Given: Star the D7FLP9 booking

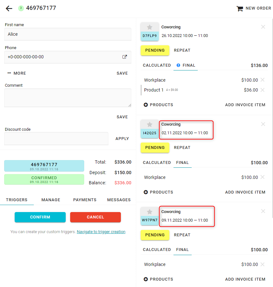Looking at the screenshot, I should pyautogui.click(x=150, y=27).
